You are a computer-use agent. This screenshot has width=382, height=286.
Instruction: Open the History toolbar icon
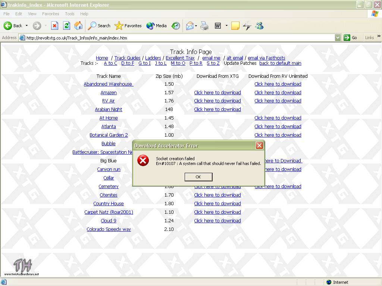click(176, 26)
